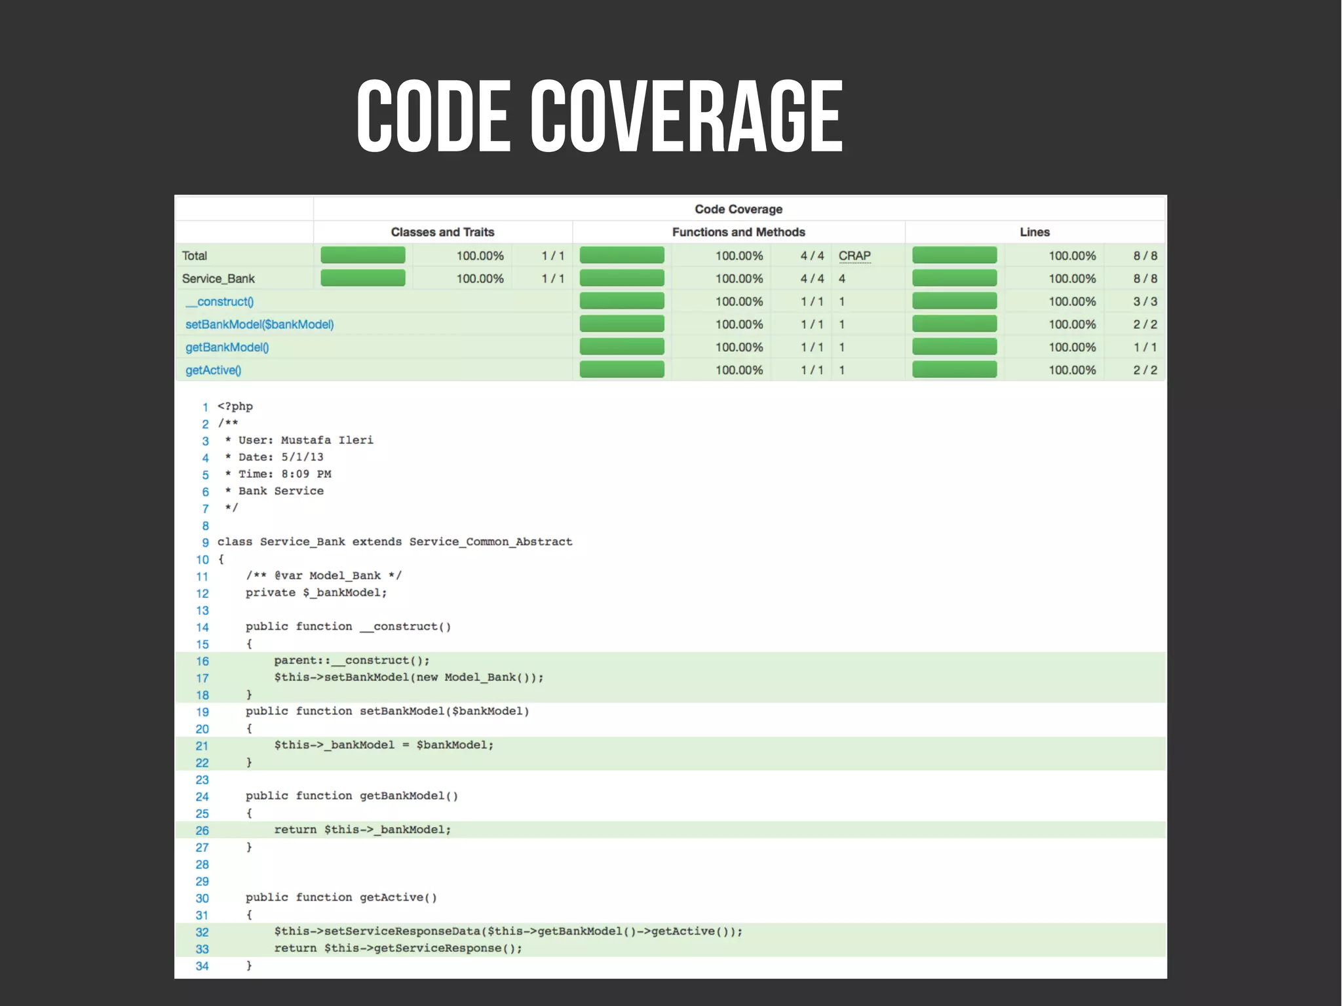Click the 'return $this->getServiceResponse();' code line

coord(398,948)
